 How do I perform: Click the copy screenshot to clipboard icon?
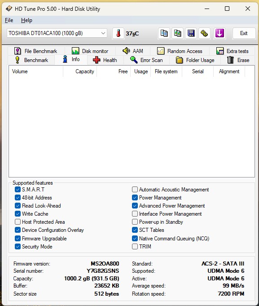(x=177, y=33)
